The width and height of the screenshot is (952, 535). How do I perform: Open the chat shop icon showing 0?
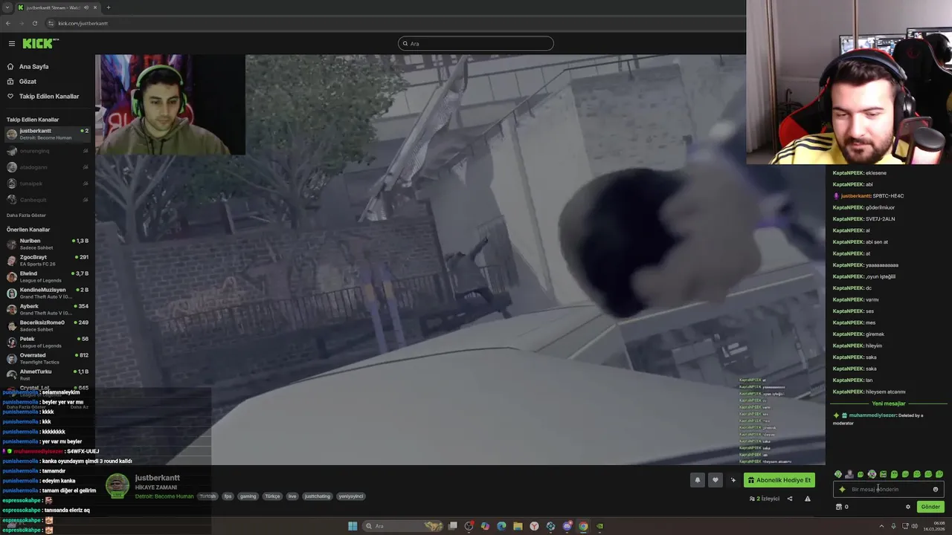click(x=842, y=507)
